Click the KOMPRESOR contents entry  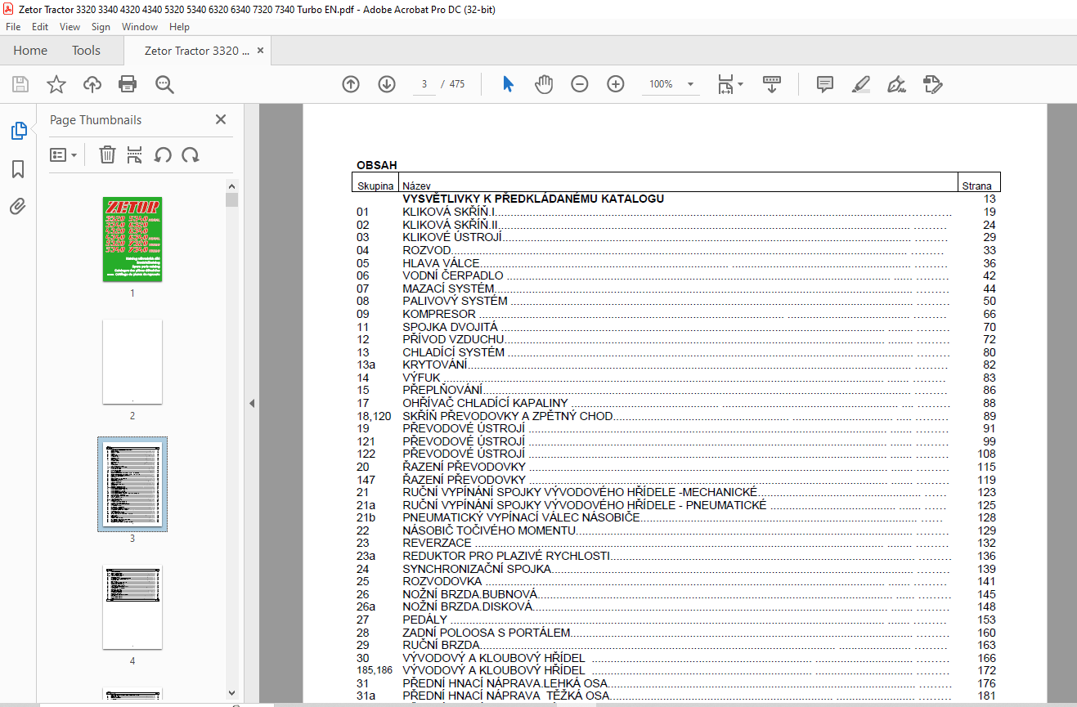point(439,314)
